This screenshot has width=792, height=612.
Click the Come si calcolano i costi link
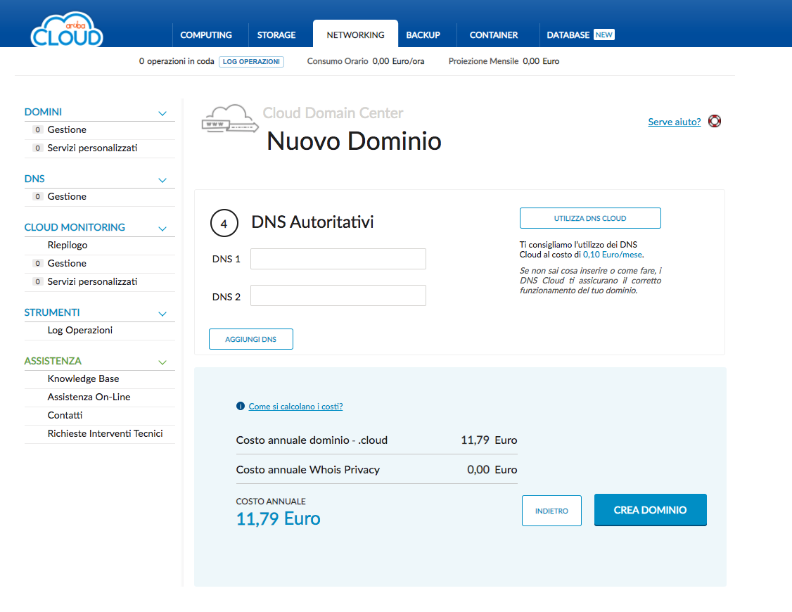pyautogui.click(x=295, y=406)
